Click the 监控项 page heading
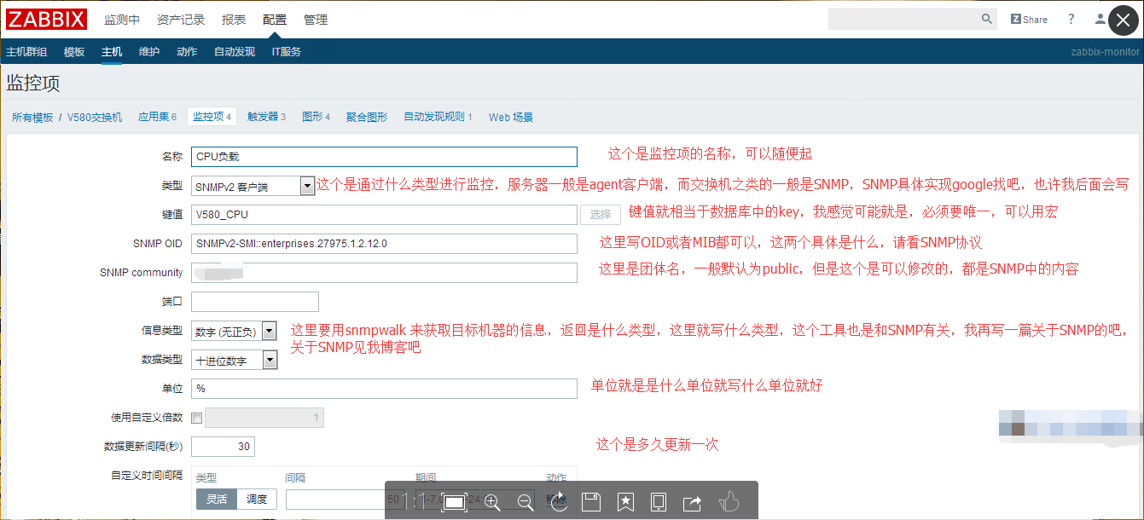The image size is (1144, 520). coord(33,84)
